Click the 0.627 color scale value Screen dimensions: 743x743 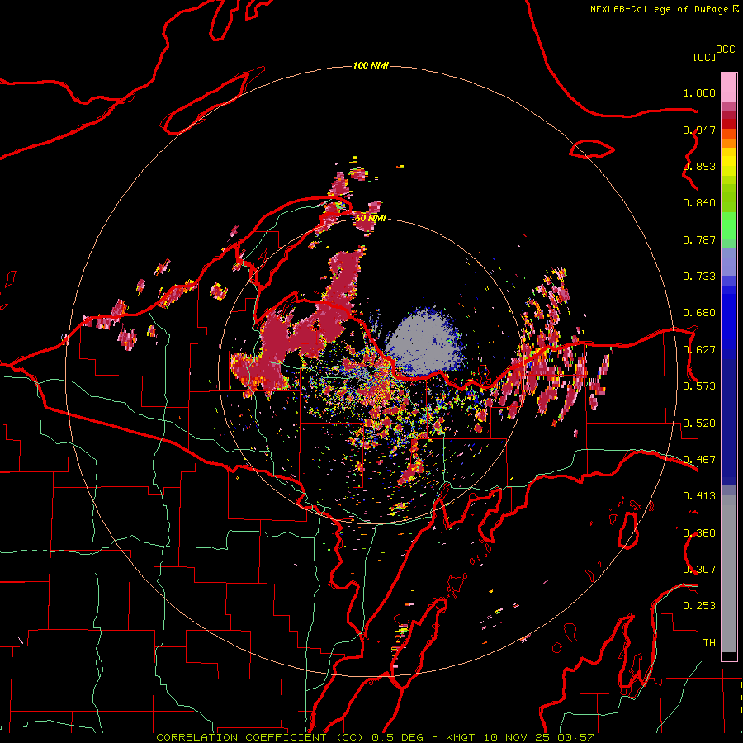pyautogui.click(x=699, y=350)
